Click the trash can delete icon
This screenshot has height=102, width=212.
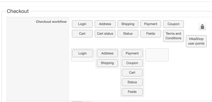coord(202,27)
